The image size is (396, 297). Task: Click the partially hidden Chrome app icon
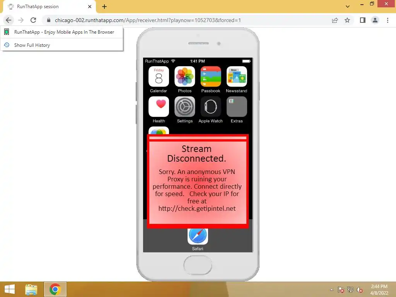(159, 130)
